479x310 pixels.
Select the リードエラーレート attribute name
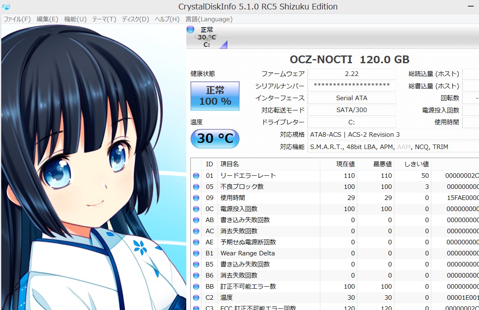pos(248,176)
